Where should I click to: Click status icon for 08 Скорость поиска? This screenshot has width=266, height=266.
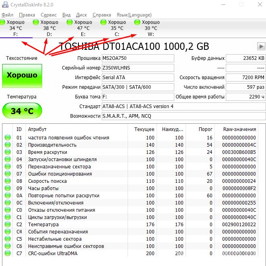pyautogui.click(x=8, y=181)
